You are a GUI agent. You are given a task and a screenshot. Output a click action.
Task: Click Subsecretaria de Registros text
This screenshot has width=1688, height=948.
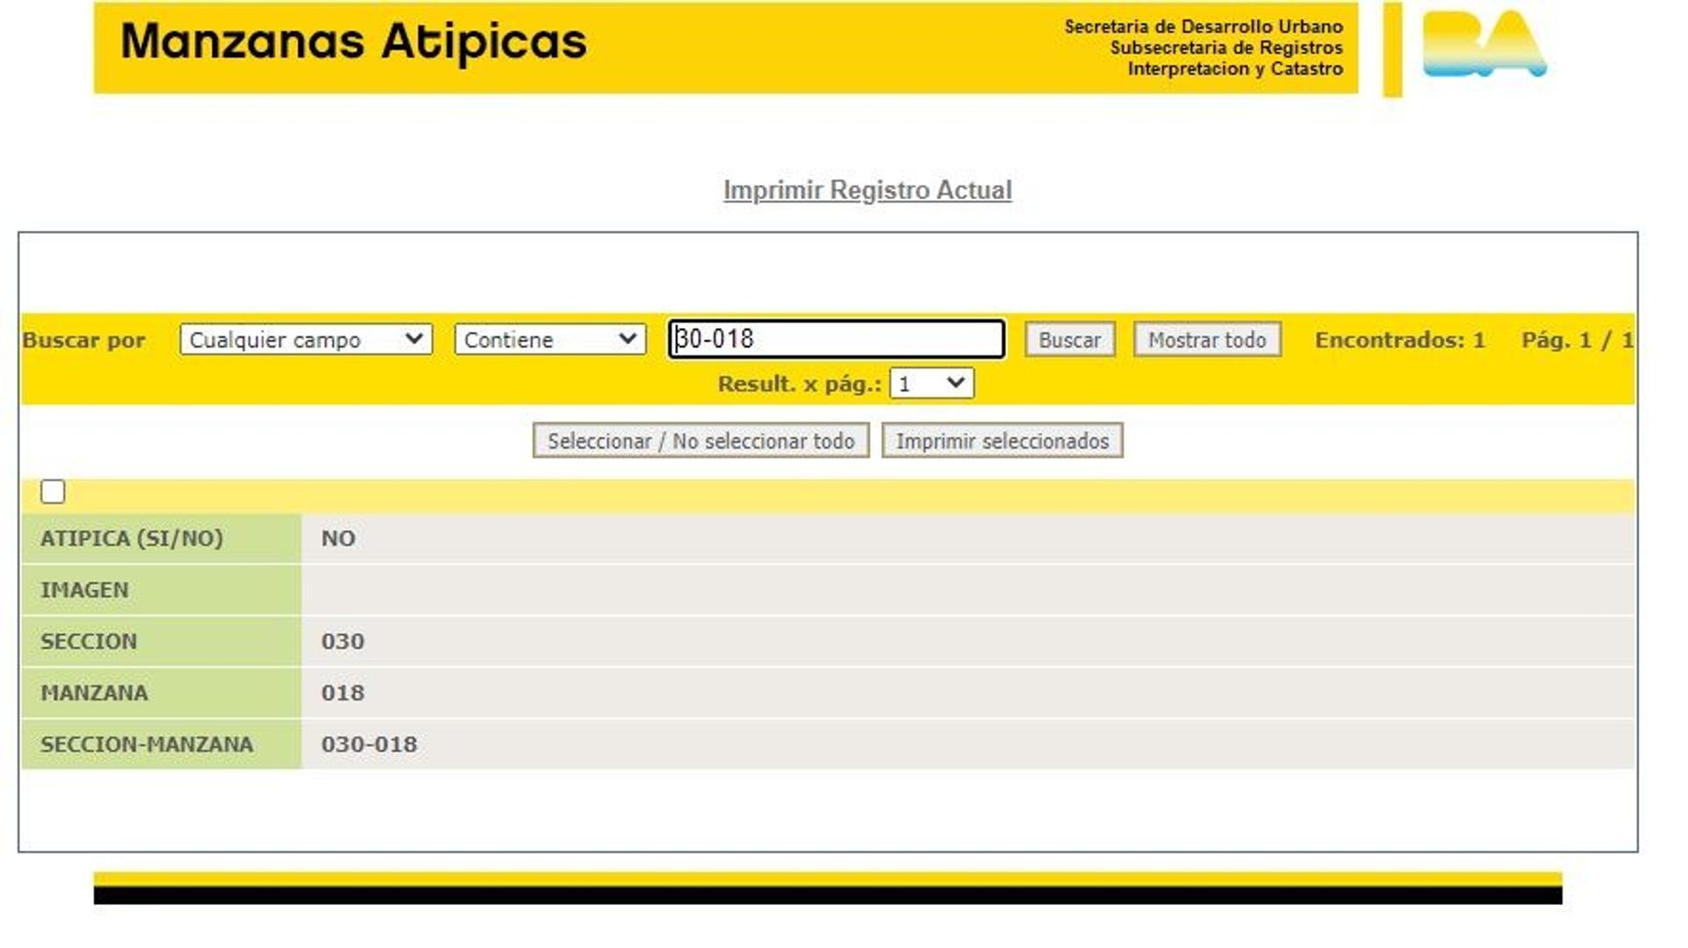[1226, 47]
